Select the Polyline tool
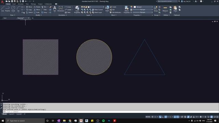The image size is (219, 123). (8, 9)
